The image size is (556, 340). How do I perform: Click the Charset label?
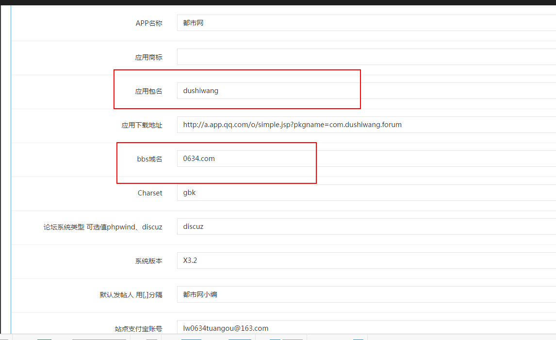[x=150, y=193]
